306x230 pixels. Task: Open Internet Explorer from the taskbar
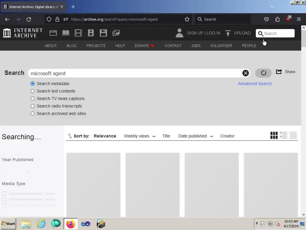[41, 223]
